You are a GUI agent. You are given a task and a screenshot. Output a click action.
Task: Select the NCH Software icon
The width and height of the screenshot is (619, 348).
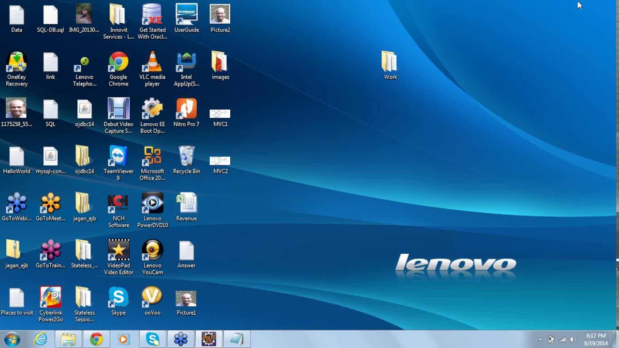coord(118,211)
